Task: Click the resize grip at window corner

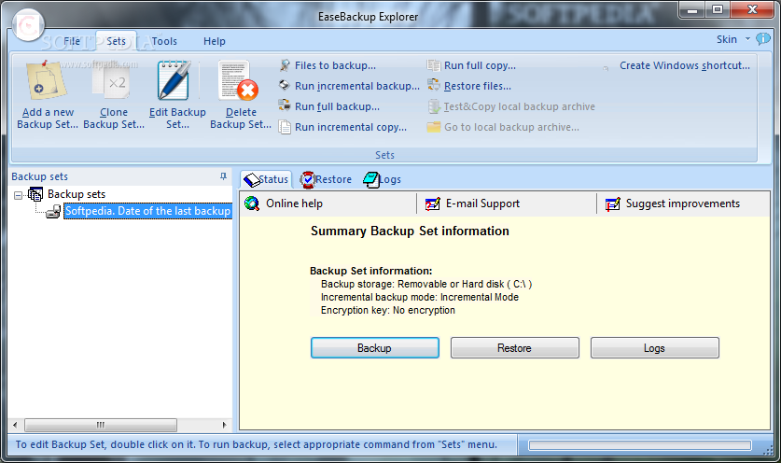Action: pos(769,450)
